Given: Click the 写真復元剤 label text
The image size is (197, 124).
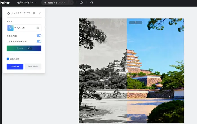Looking at the screenshot, I should [12, 36].
